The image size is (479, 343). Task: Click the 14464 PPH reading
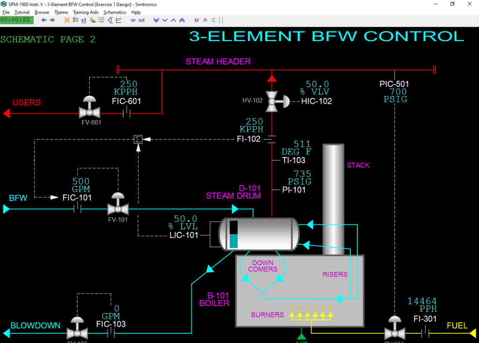pyautogui.click(x=422, y=305)
